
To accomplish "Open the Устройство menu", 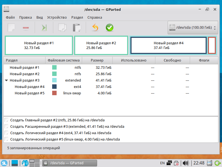I will click(57, 18).
